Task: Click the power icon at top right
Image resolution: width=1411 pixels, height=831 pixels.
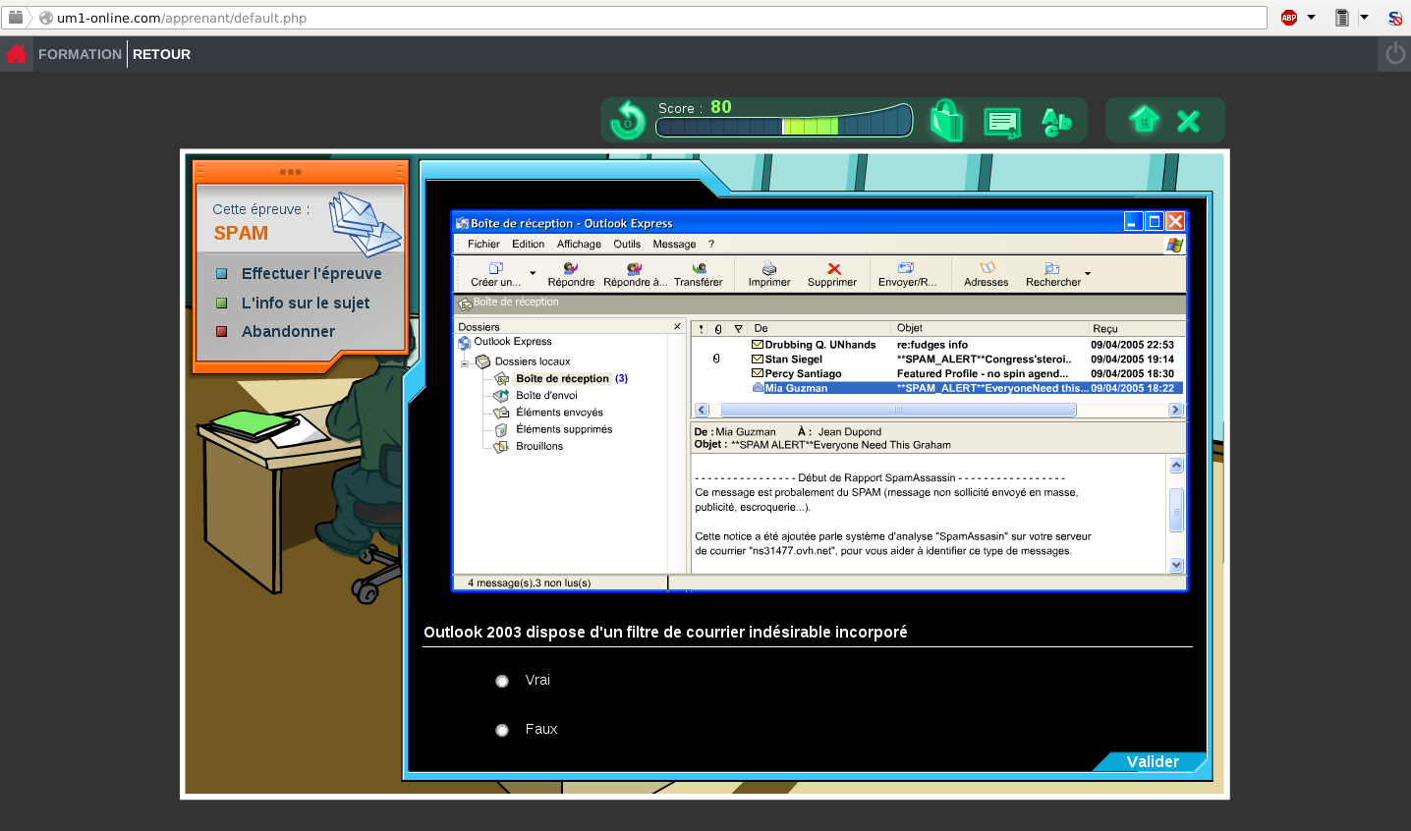Action: click(1395, 54)
